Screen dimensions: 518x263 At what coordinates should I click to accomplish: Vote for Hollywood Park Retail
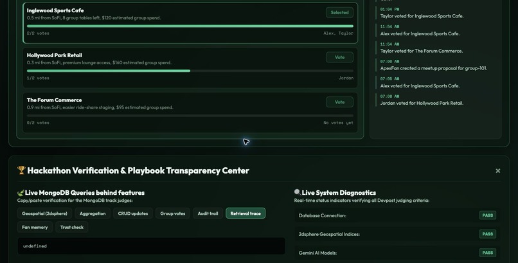click(x=339, y=57)
